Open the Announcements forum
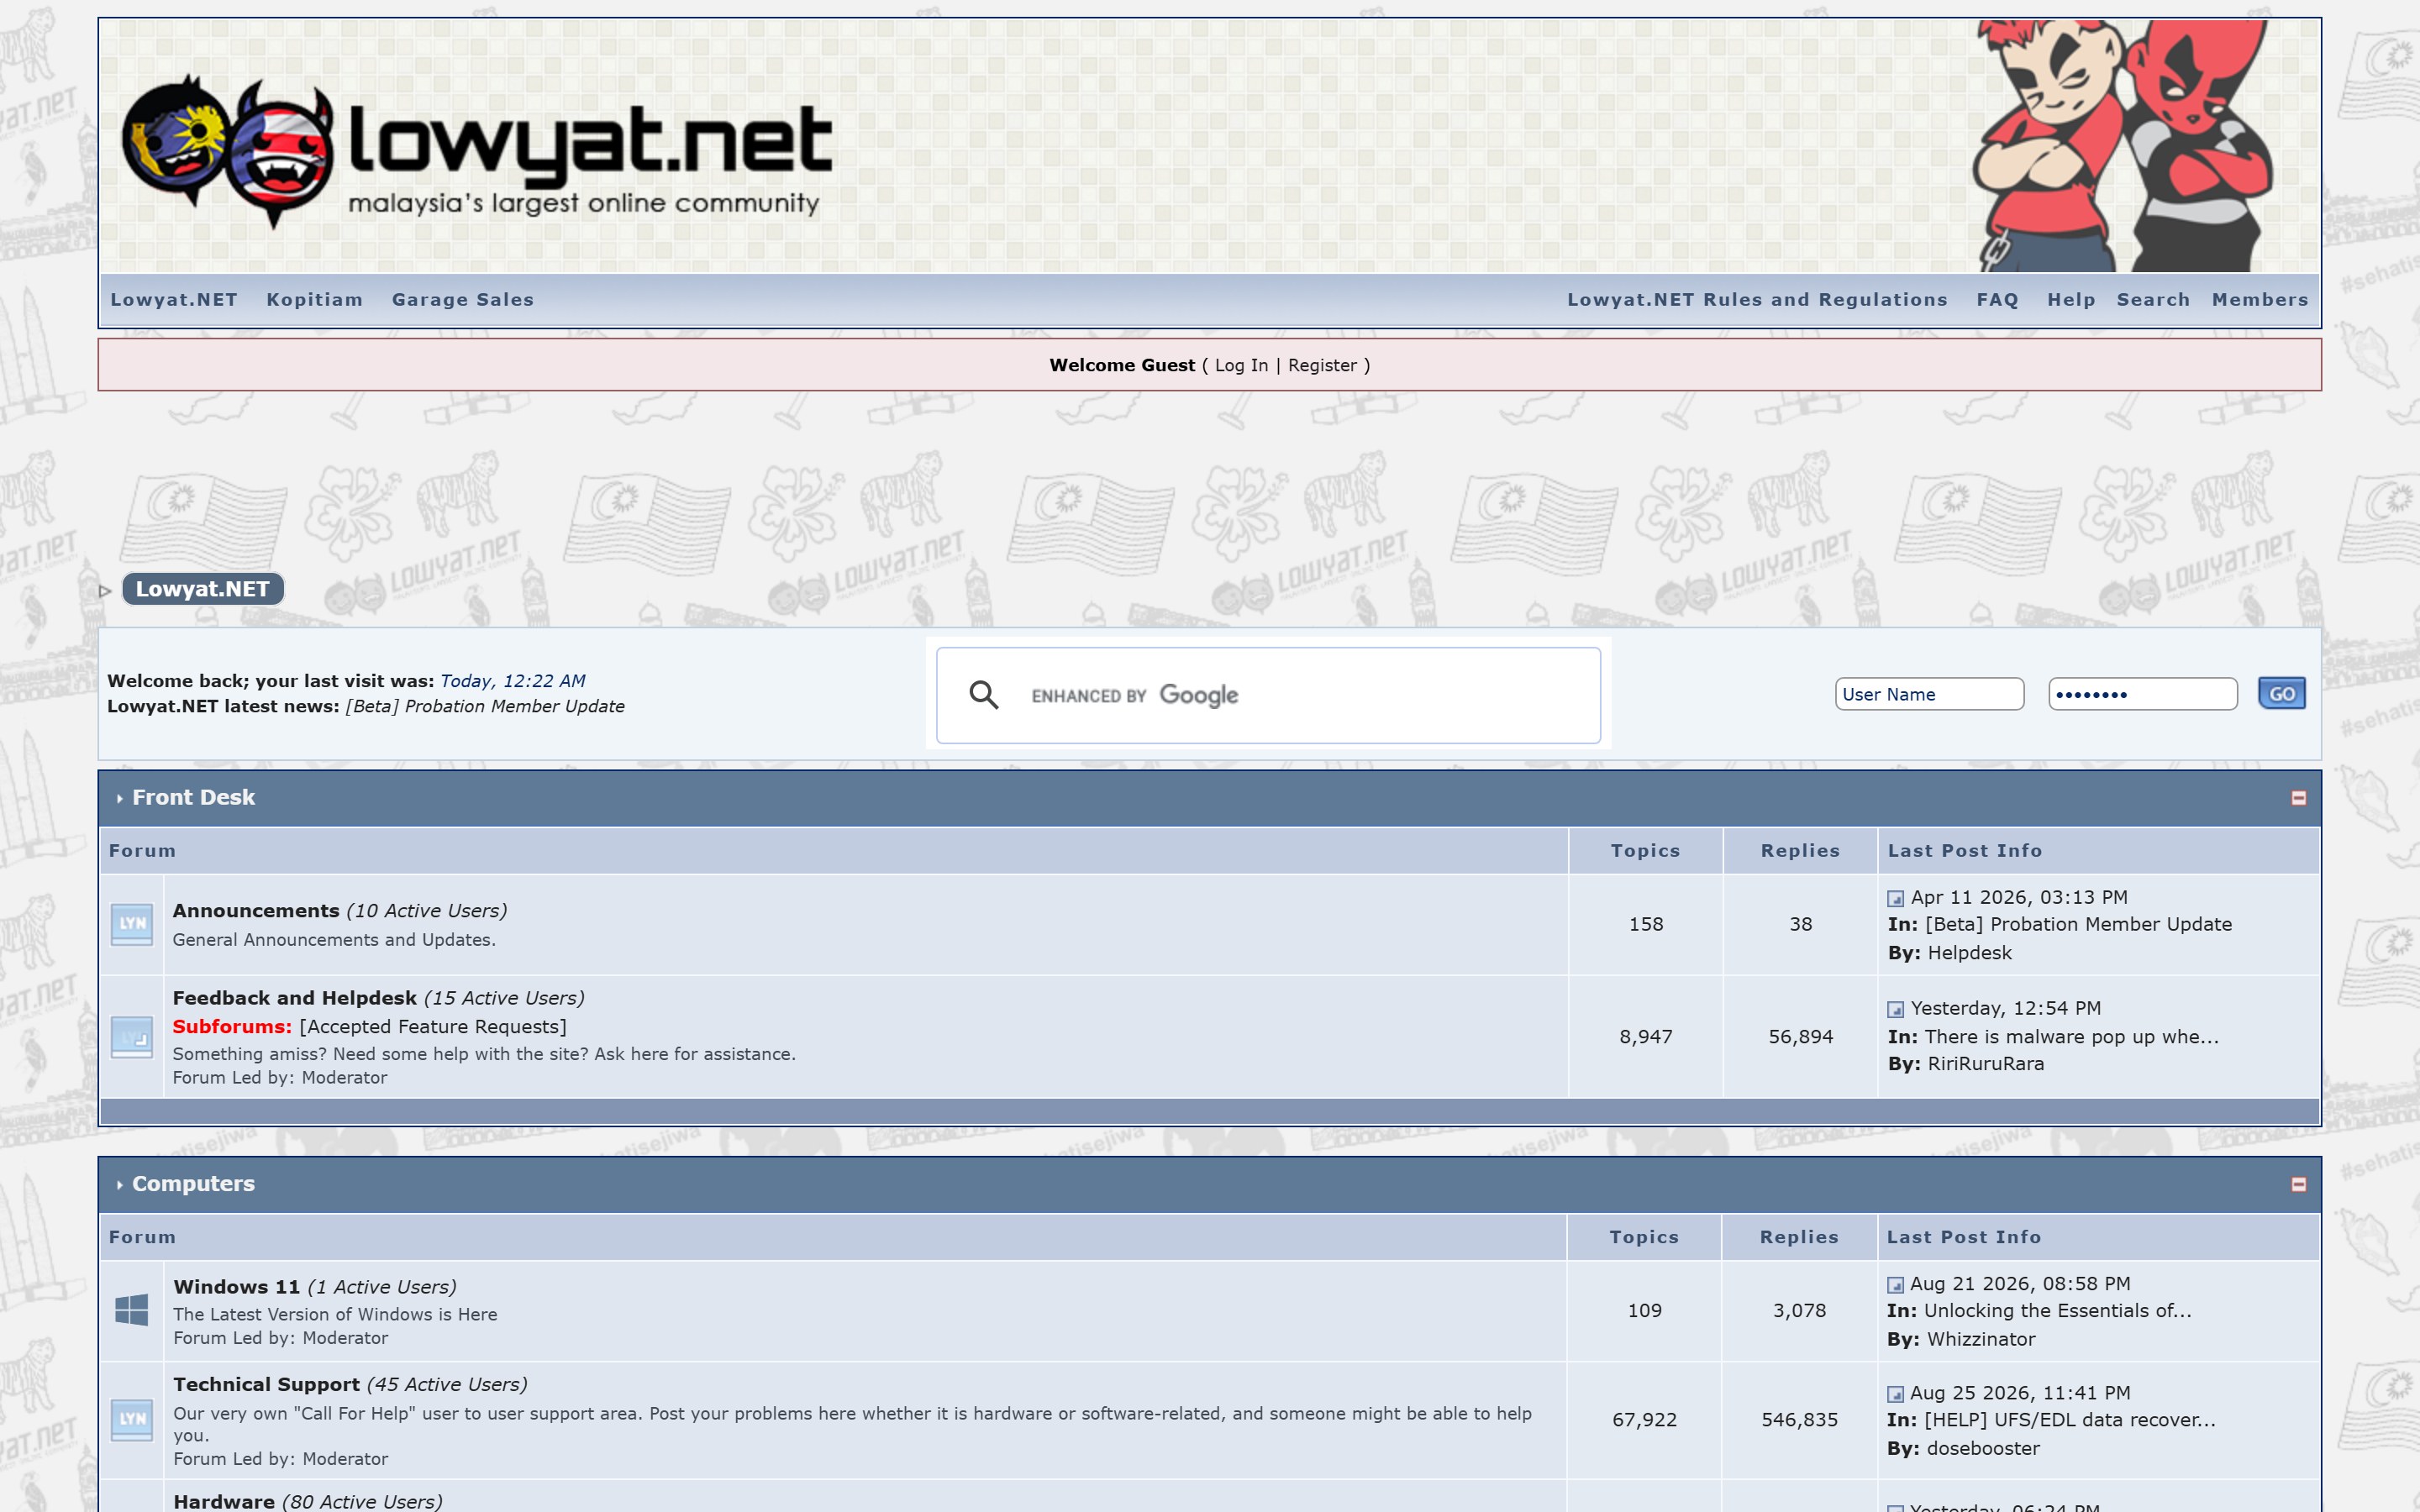 pos(256,911)
